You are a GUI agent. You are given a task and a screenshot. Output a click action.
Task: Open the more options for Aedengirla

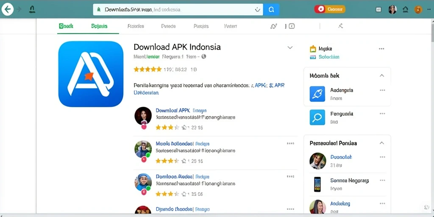click(383, 90)
